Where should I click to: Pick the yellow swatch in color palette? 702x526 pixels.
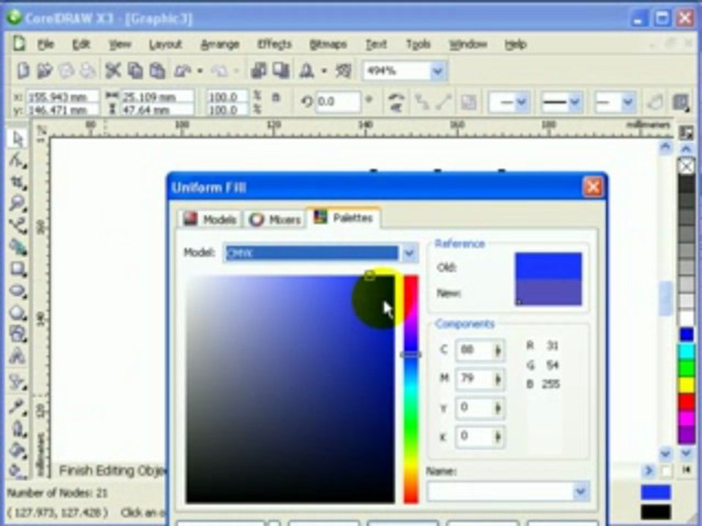[687, 386]
